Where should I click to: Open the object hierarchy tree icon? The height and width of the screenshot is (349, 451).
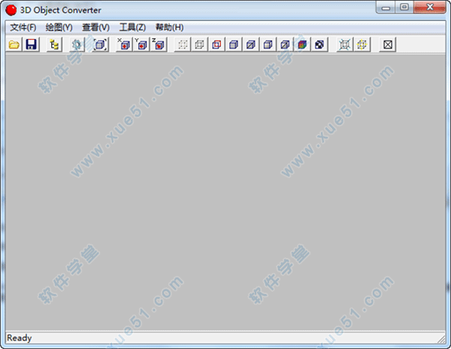[x=54, y=44]
